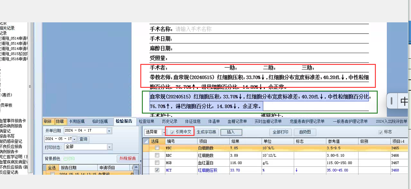Click the 插入 button
The image size is (411, 189).
[231, 132]
